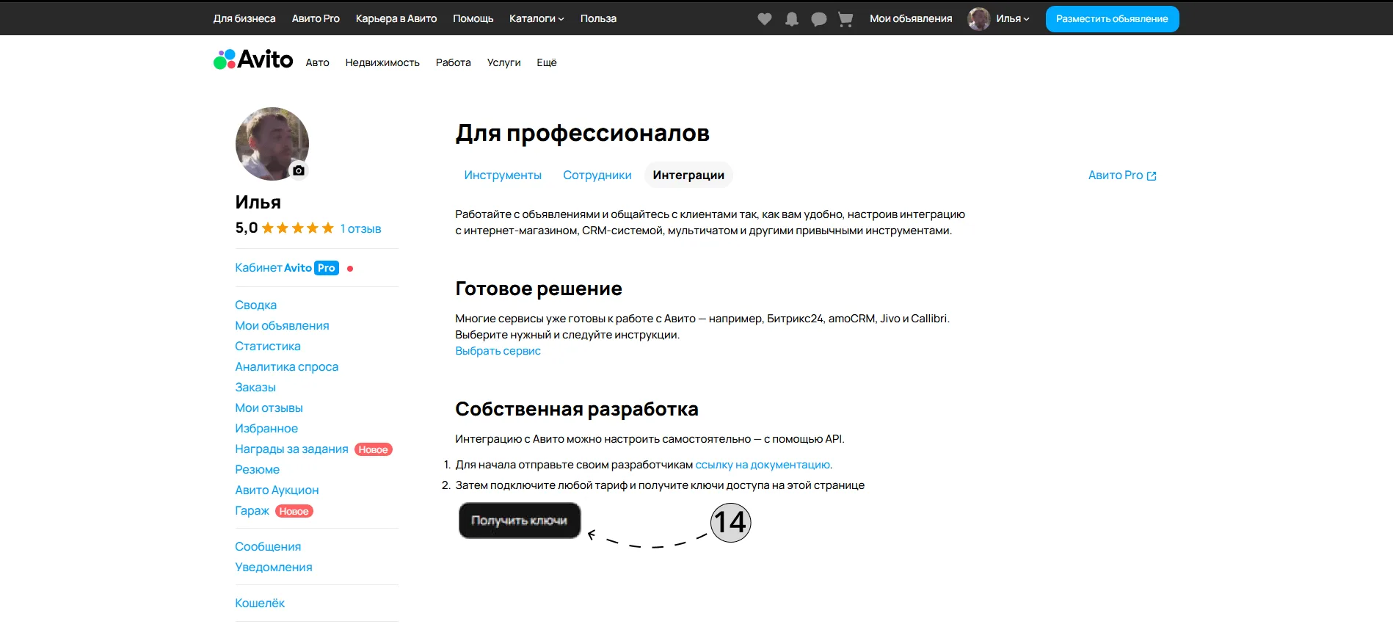Screen dimensions: 1393x627
Task: Open Кабинет Avito Pro link
Action: point(286,268)
